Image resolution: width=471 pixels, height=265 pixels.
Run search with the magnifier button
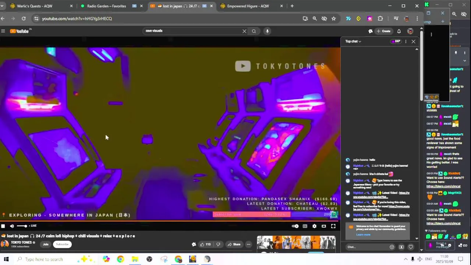(254, 31)
